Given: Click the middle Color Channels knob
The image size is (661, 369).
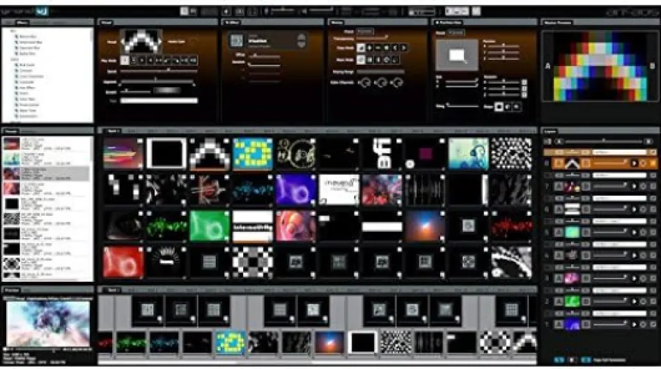Looking at the screenshot, I should (381, 83).
